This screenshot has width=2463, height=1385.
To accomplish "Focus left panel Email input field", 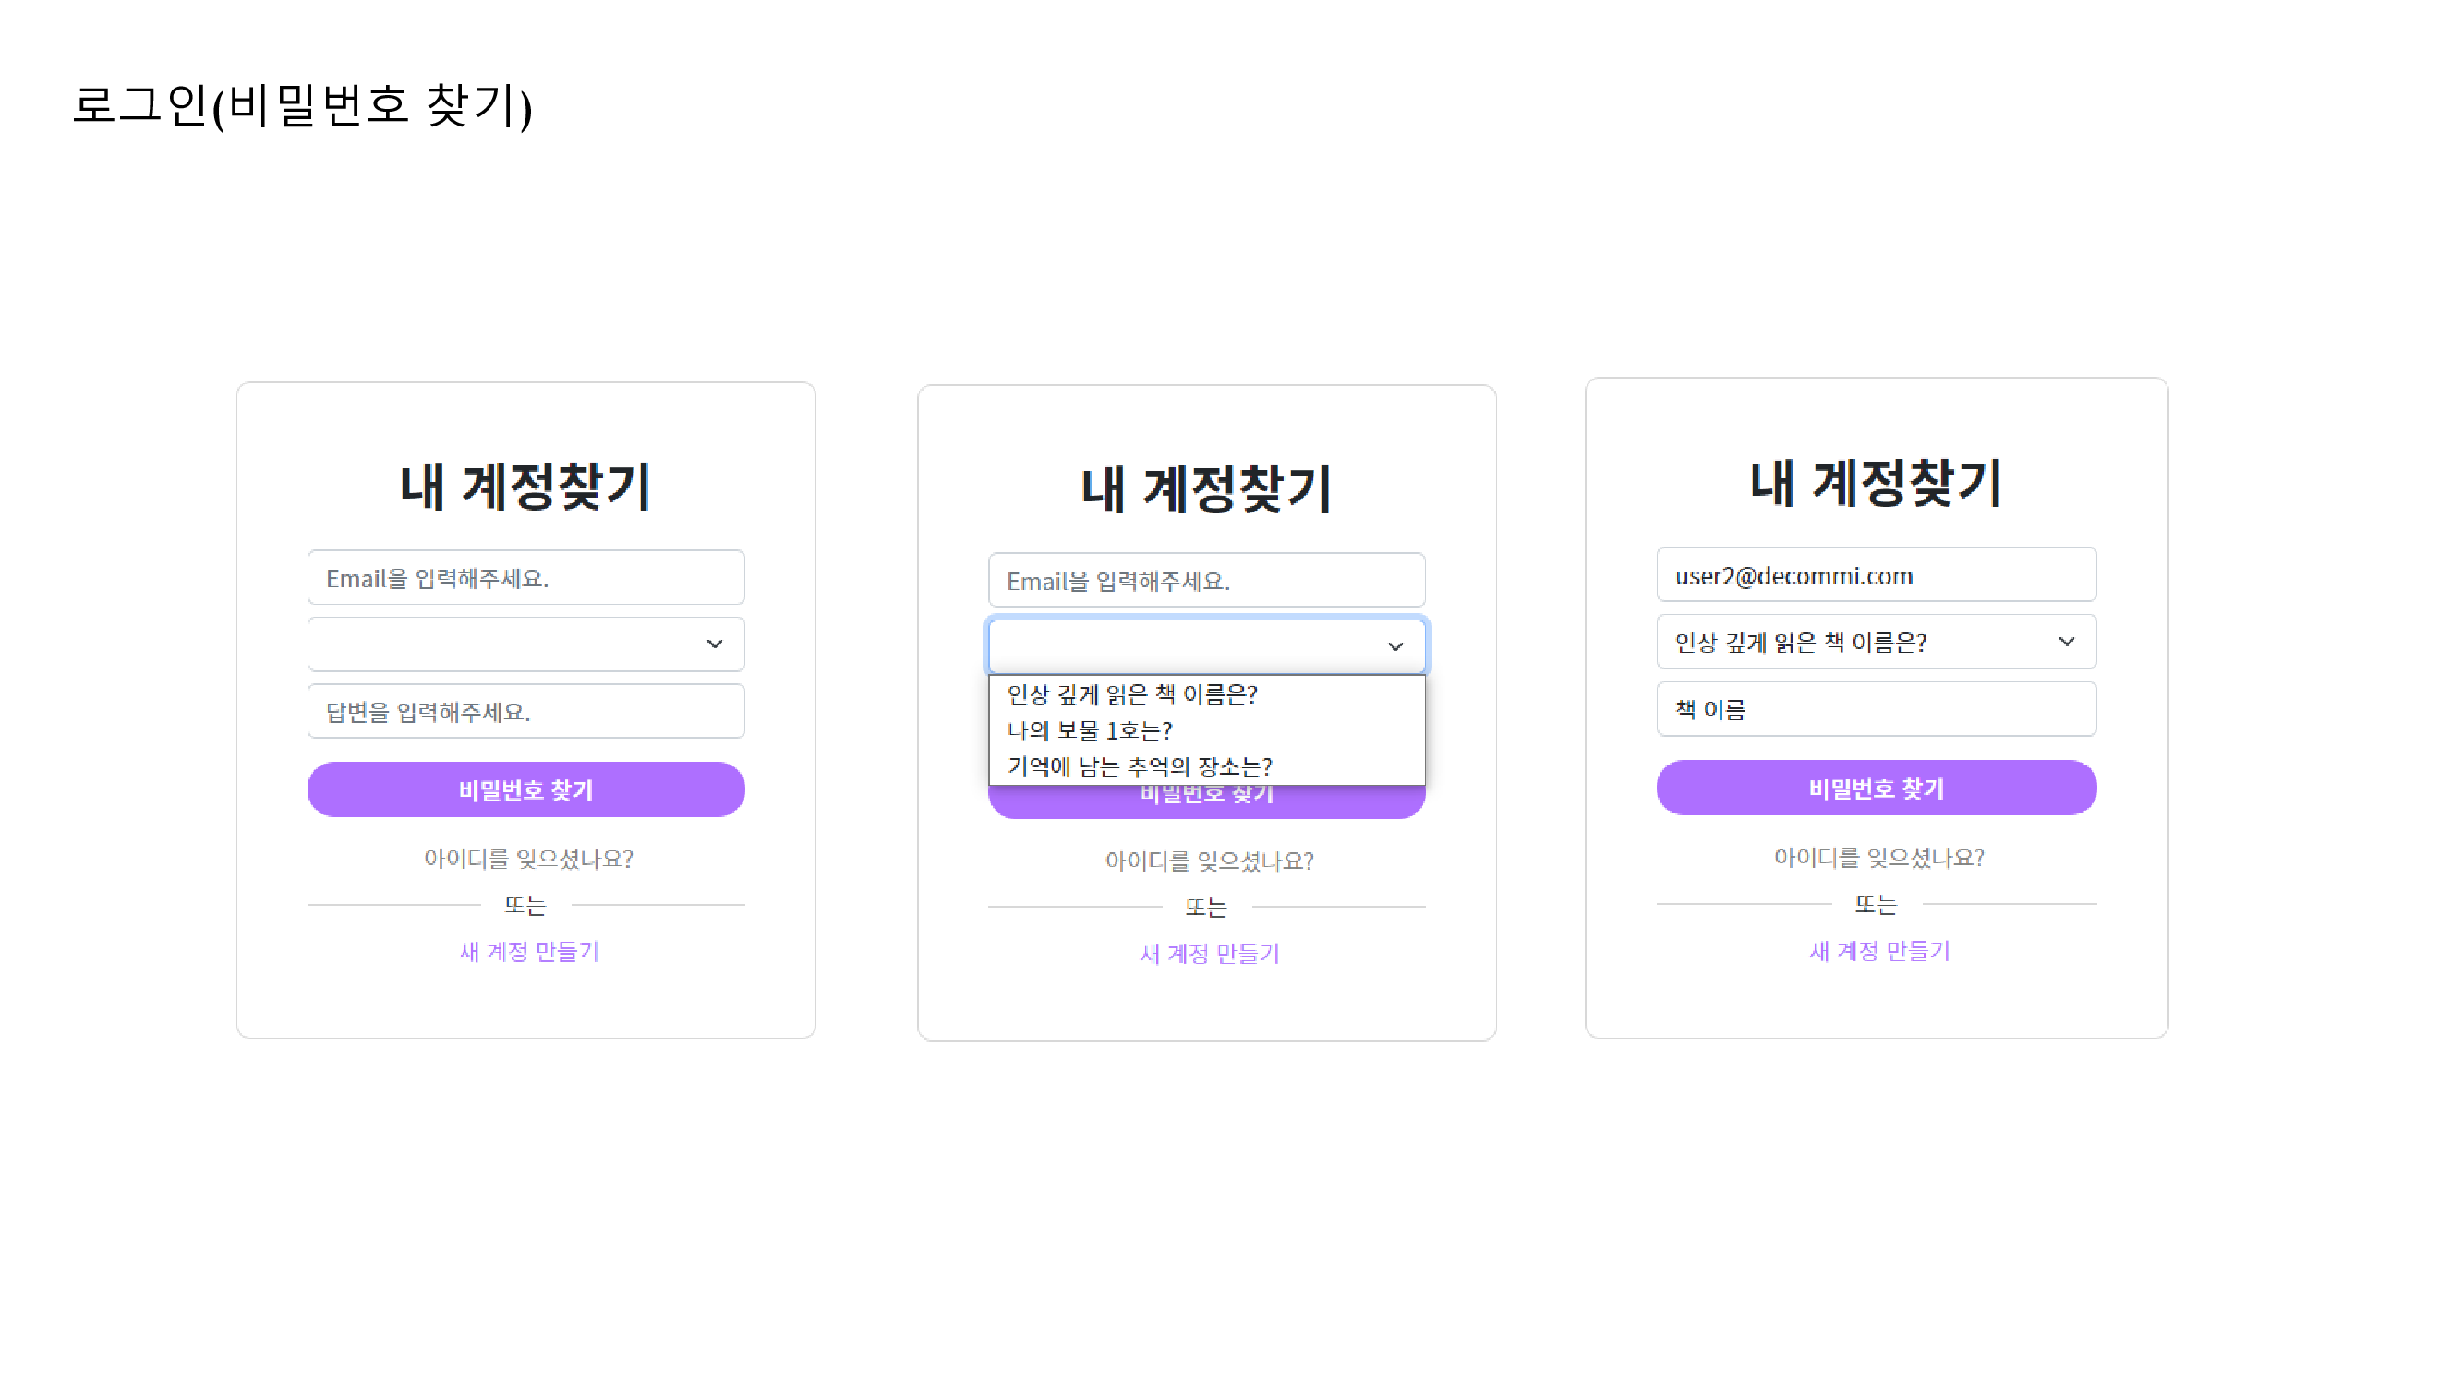I will 525,577.
